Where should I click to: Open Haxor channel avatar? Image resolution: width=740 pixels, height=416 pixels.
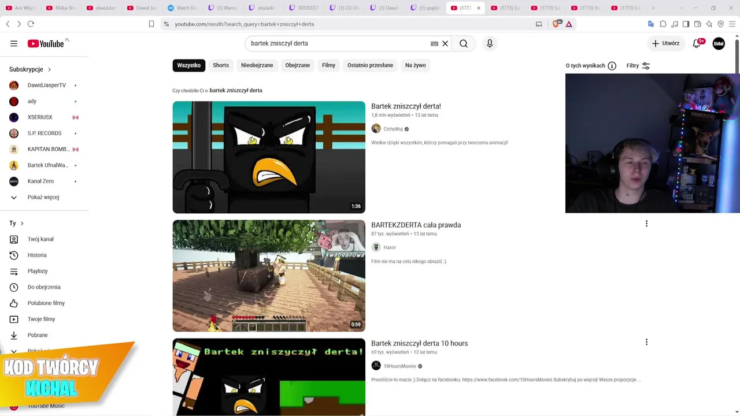[x=376, y=247]
